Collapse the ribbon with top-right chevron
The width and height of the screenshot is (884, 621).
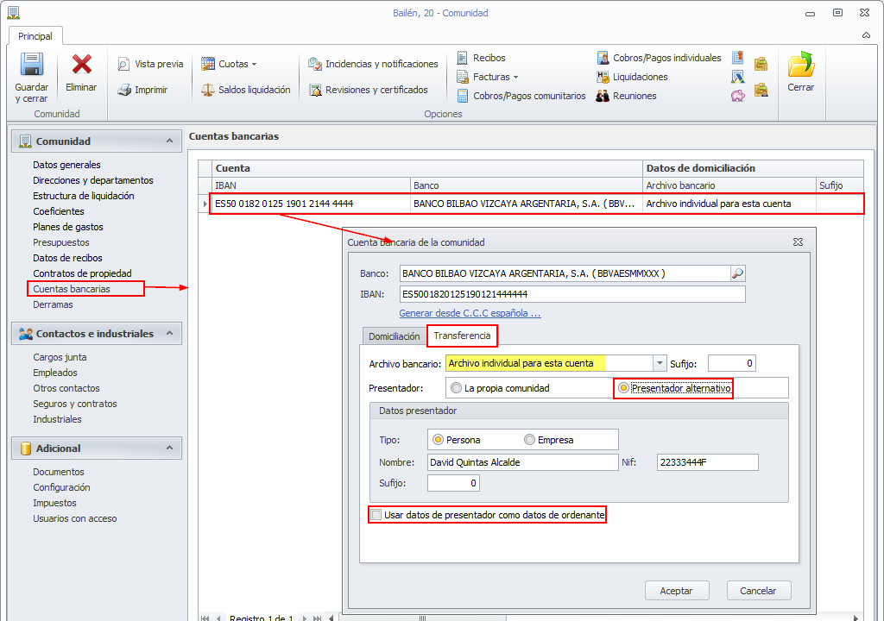click(x=866, y=35)
